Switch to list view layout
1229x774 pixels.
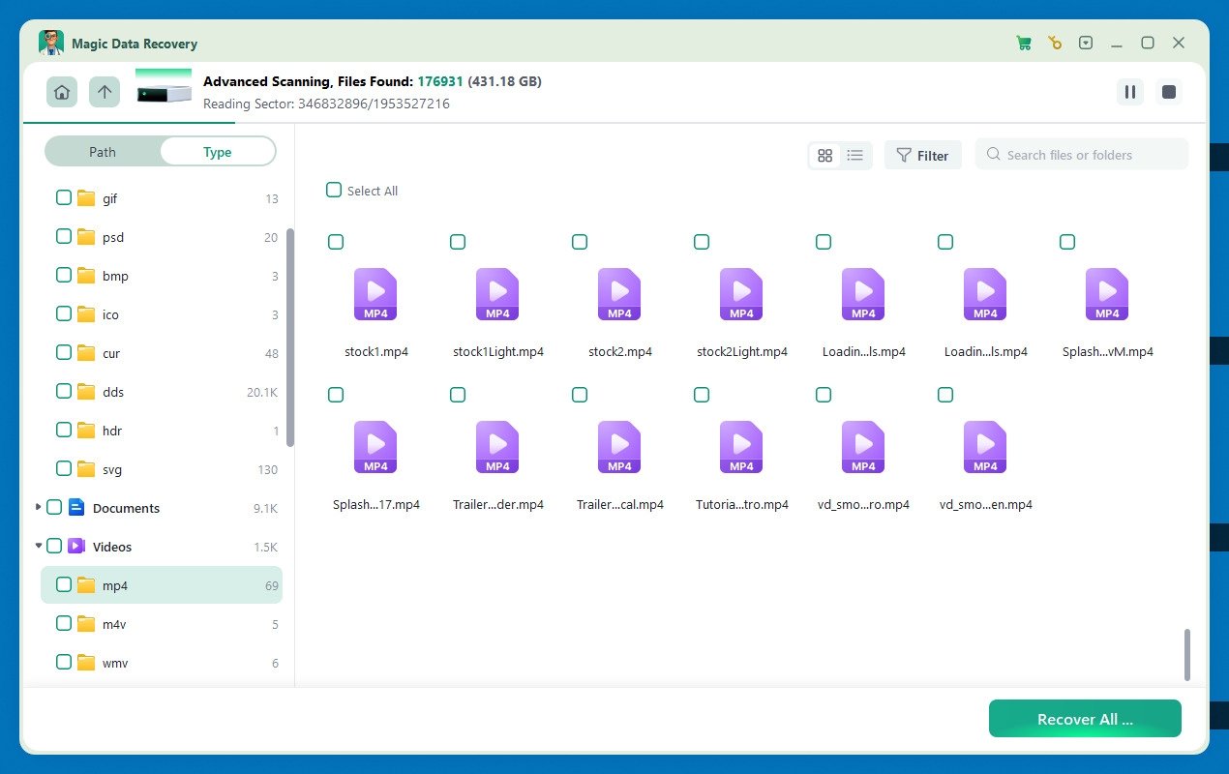[x=854, y=155]
